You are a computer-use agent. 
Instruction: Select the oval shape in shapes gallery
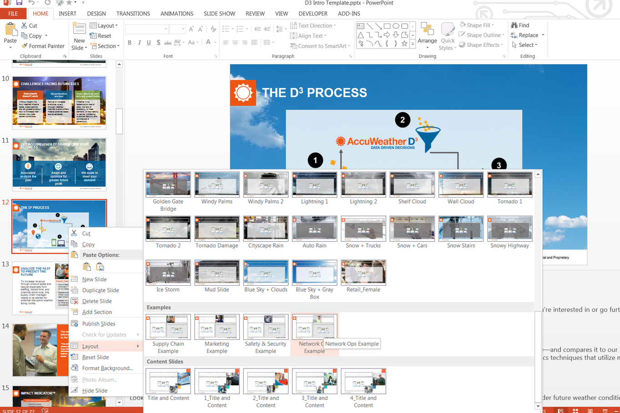(x=396, y=26)
